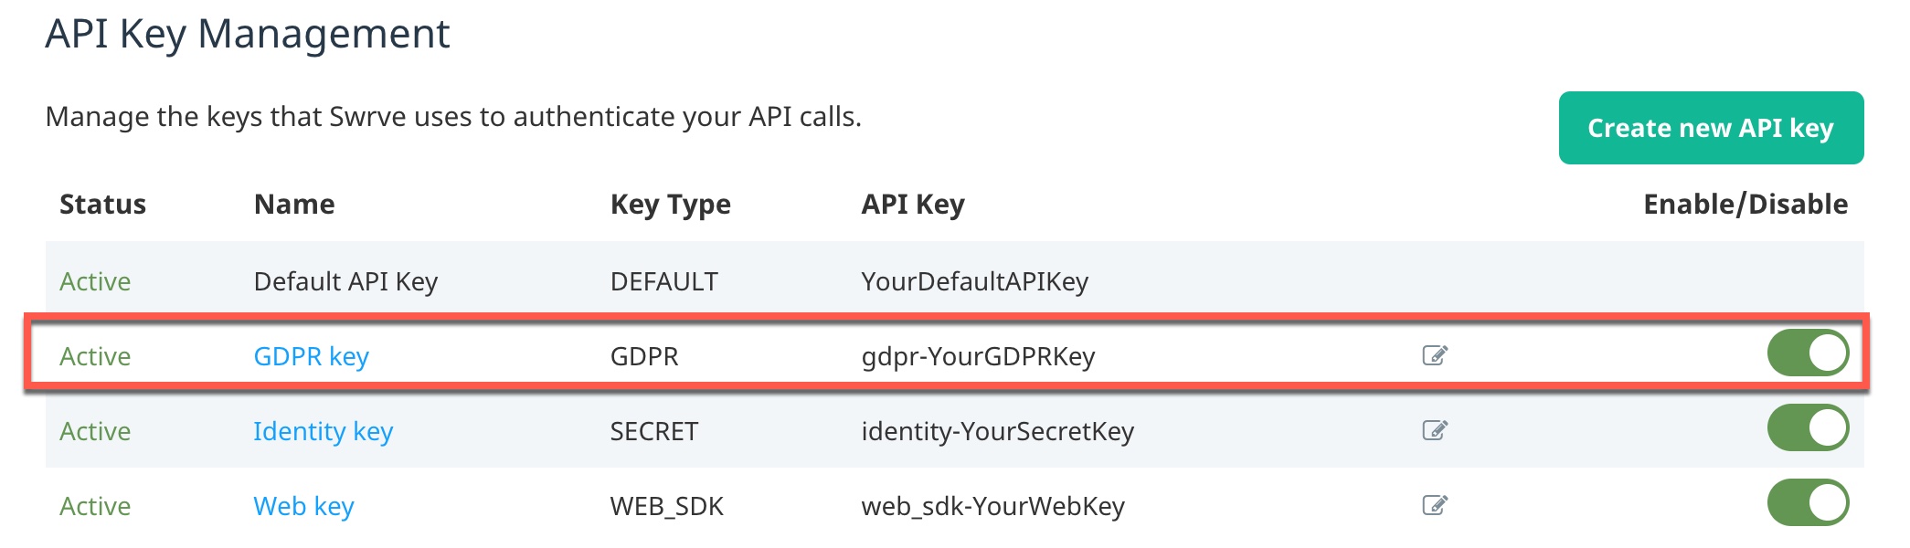Follow the Web key link

click(x=303, y=506)
